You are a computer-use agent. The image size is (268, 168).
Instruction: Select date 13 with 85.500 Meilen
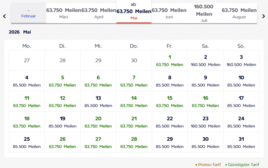(x=98, y=101)
